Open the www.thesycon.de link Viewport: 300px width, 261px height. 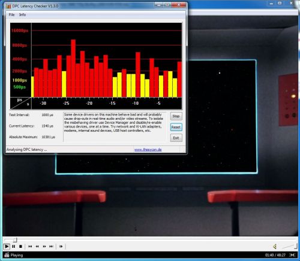click(x=148, y=150)
